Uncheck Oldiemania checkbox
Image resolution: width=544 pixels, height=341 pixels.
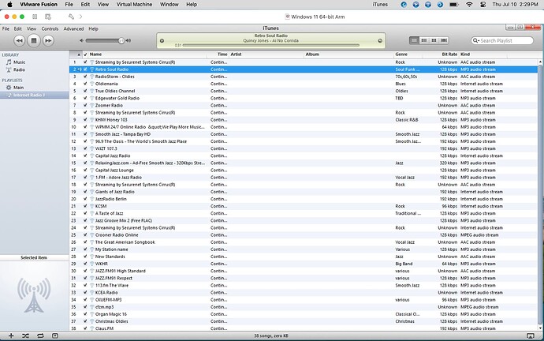85,84
